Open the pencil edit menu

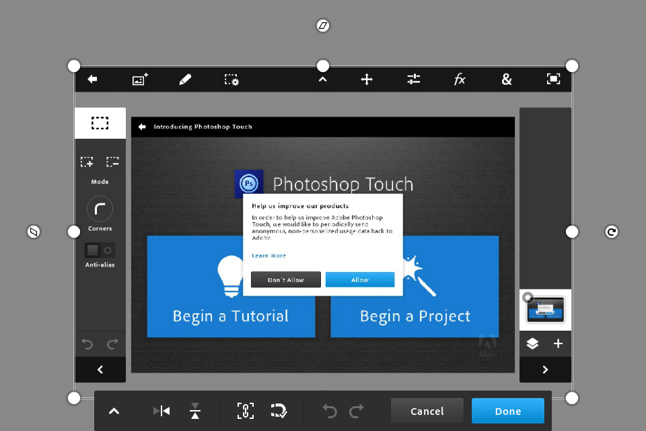click(x=185, y=79)
